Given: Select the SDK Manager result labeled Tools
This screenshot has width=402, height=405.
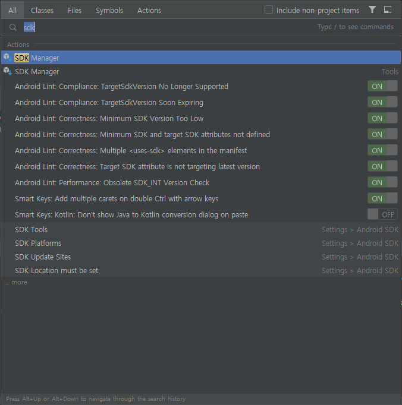Looking at the screenshot, I should coord(201,71).
